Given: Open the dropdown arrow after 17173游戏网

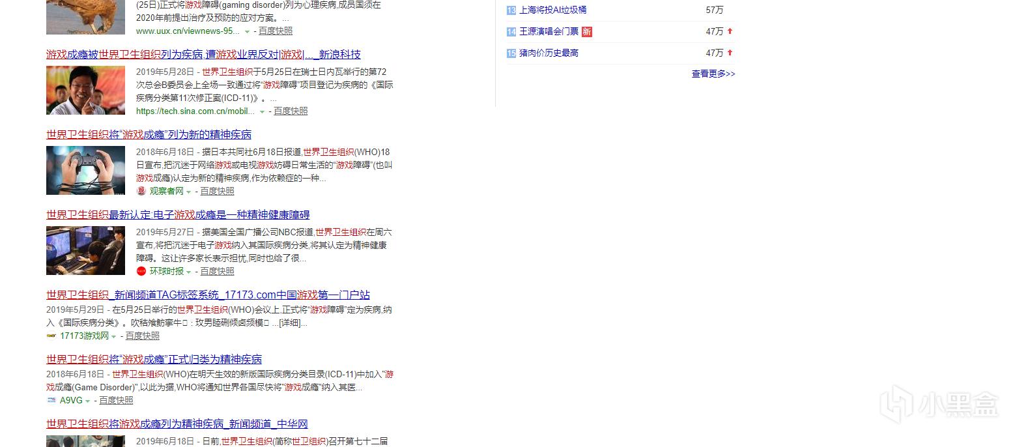Looking at the screenshot, I should [x=114, y=337].
